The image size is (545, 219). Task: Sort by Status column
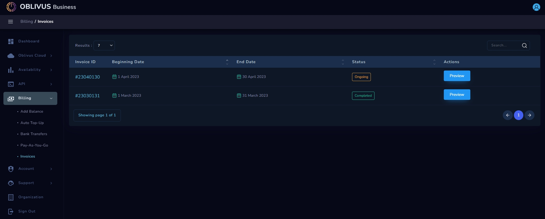coord(434,62)
